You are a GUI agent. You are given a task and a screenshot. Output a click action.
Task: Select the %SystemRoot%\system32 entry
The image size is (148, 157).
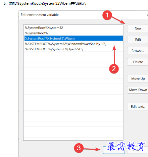point(73,28)
